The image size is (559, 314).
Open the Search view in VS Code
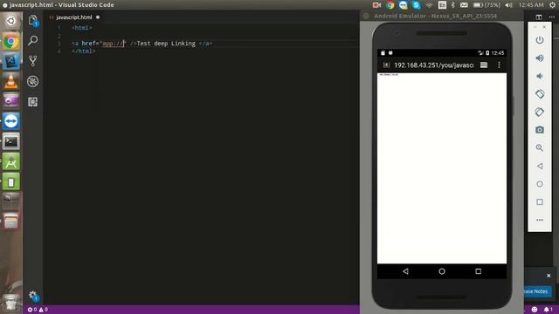33,40
